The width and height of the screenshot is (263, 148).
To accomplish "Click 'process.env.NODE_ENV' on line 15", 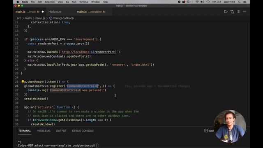I will (48, 39).
